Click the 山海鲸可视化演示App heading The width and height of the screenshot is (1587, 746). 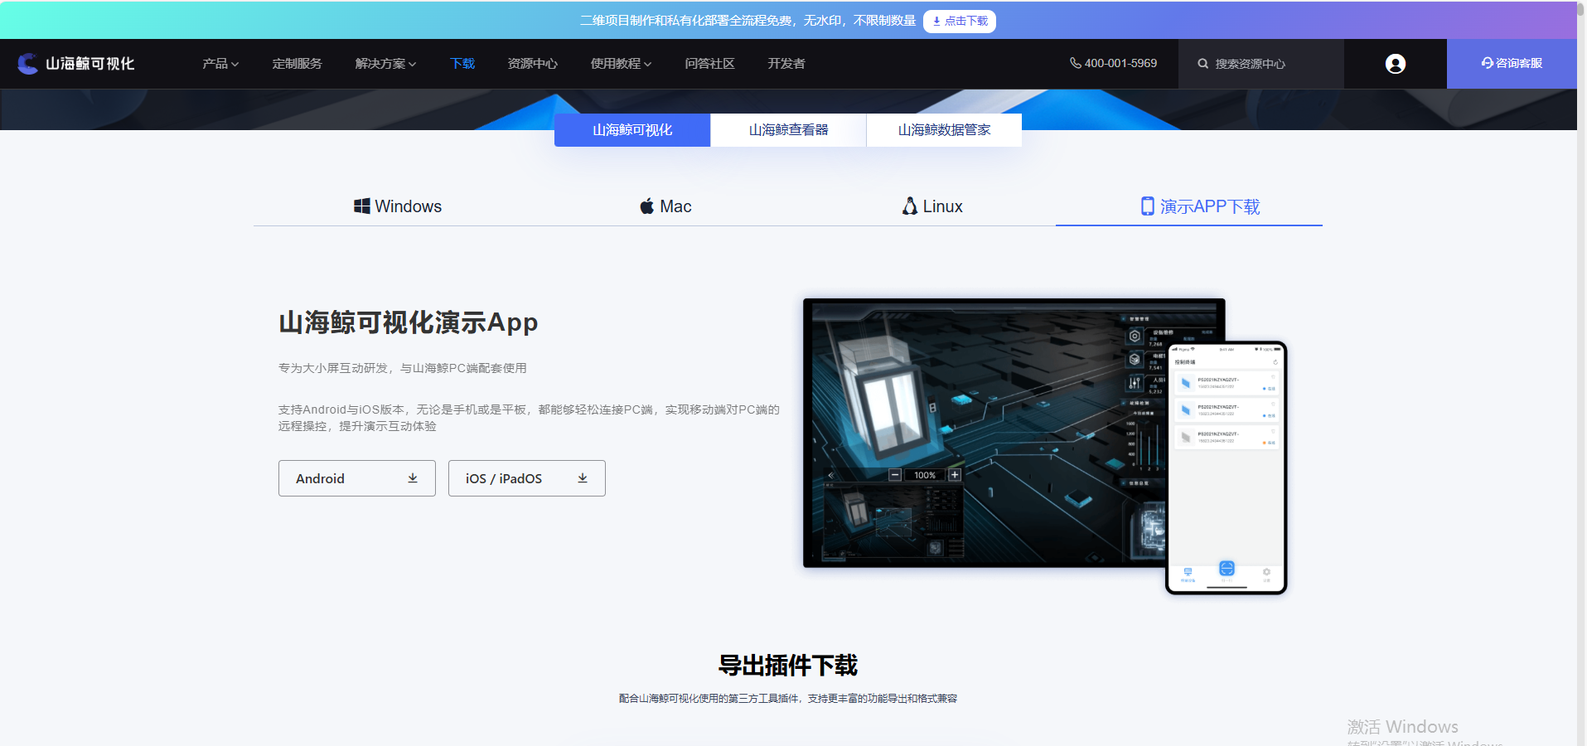[409, 322]
